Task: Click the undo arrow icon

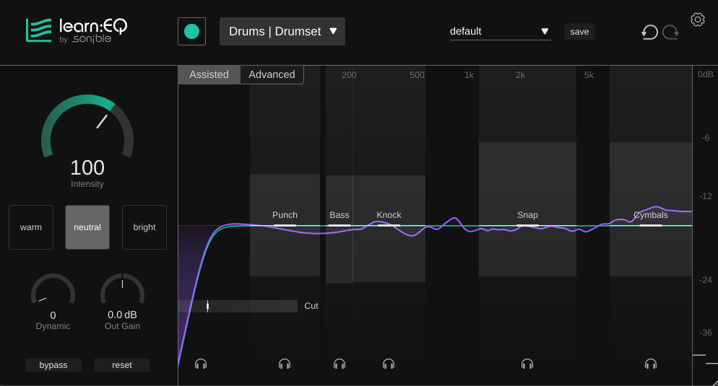Action: point(649,32)
